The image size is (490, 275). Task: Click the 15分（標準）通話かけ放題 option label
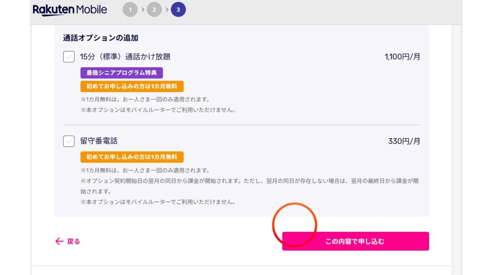tap(125, 57)
